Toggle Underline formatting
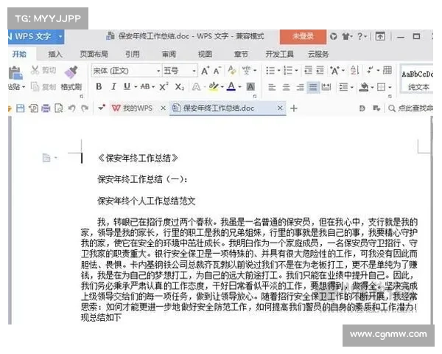 127,87
